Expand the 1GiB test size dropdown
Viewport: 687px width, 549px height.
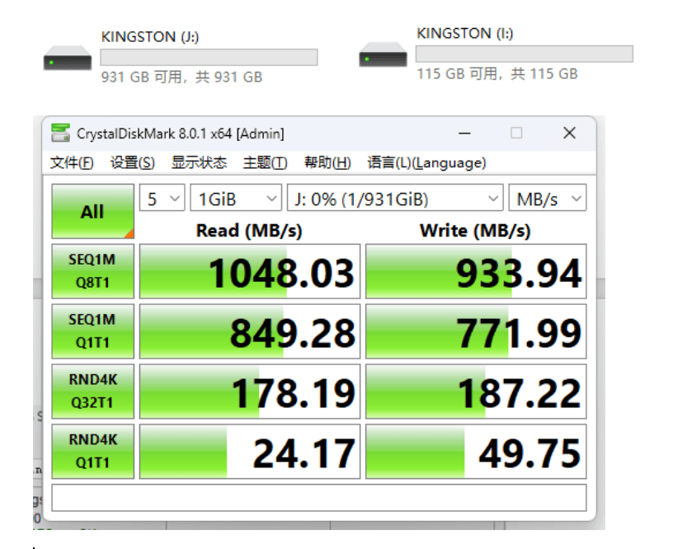236,198
